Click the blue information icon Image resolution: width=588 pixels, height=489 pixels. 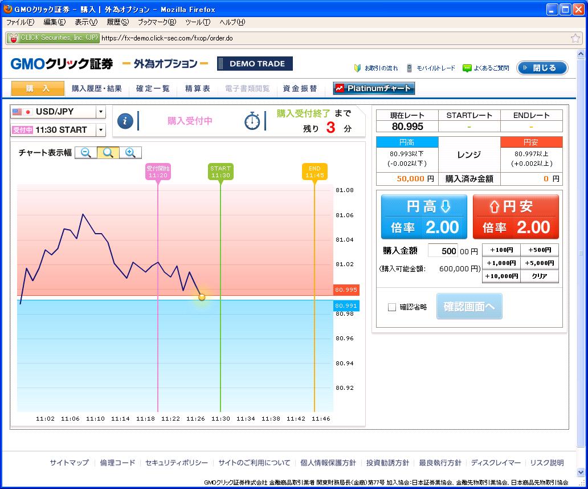coord(125,121)
